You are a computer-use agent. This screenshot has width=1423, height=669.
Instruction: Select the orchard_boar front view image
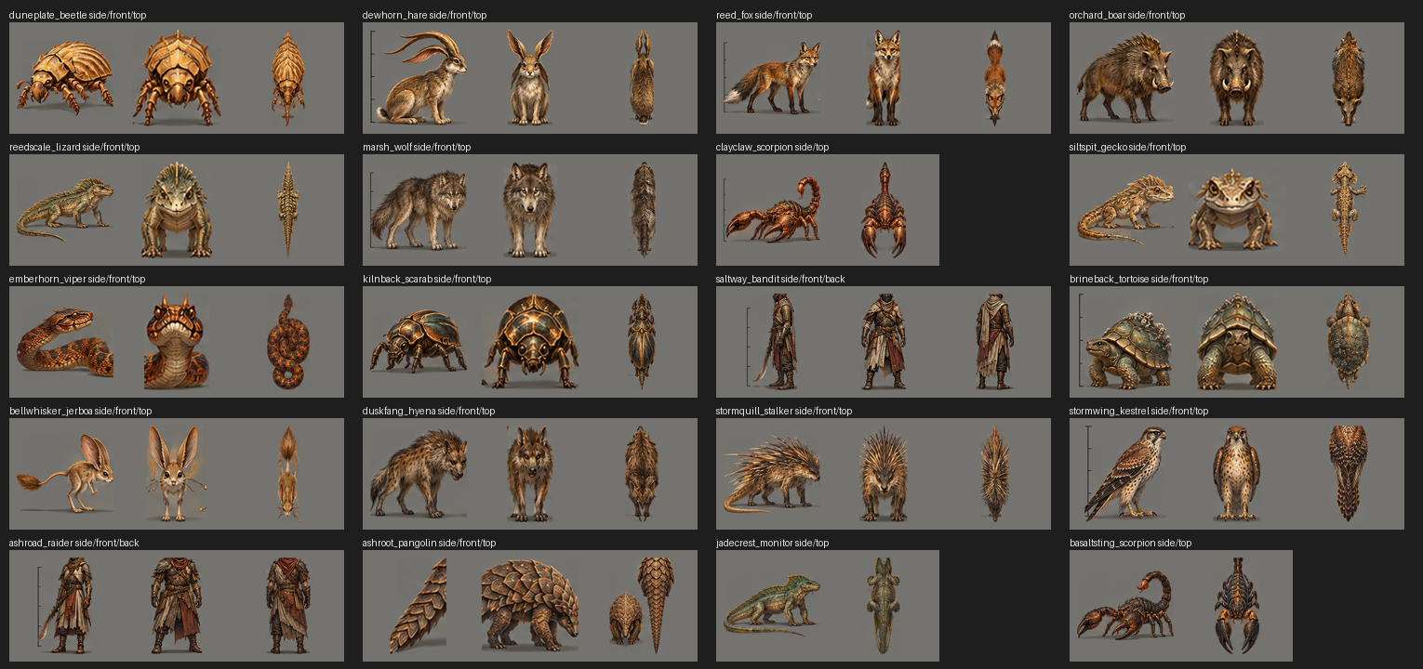pyautogui.click(x=1237, y=78)
